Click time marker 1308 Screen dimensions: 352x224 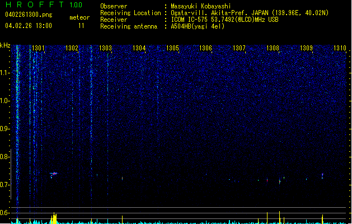(273, 48)
